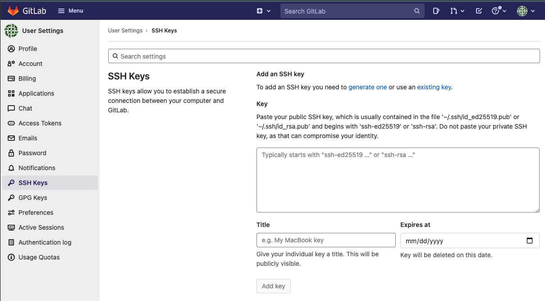Image resolution: width=545 pixels, height=301 pixels.
Task: Click the 'Add an SSH key' heading
Action: tap(280, 74)
